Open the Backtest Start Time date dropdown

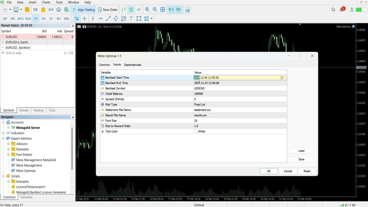click(x=283, y=78)
